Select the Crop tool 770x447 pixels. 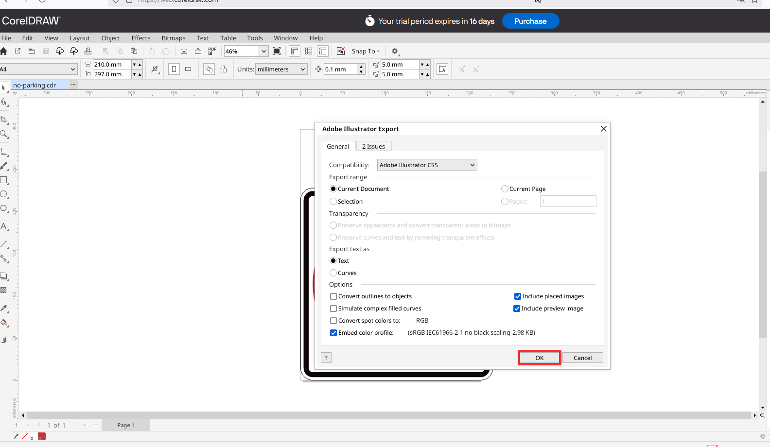[4, 120]
